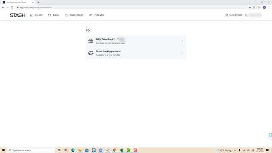The image size is (272, 153).
Task: Open the red C app on taskbar
Action: click(136, 150)
